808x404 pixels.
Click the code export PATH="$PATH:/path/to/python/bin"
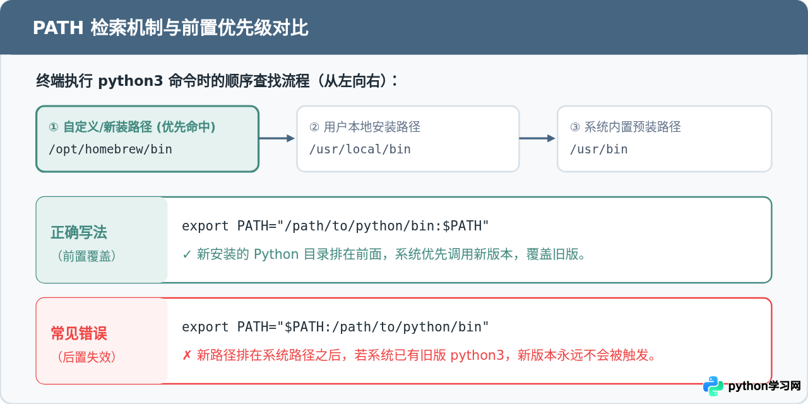pyautogui.click(x=336, y=327)
